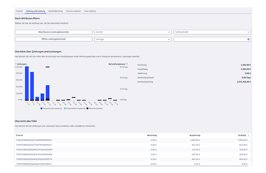The width and height of the screenshot is (266, 173).
Task: Toggle the black Behandlungsdauer legend swatch
Action: point(87,108)
